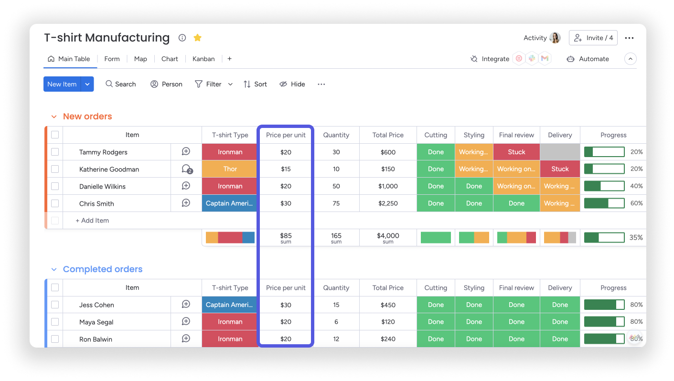The width and height of the screenshot is (674, 381).
Task: Click the Search tool
Action: [x=121, y=84]
